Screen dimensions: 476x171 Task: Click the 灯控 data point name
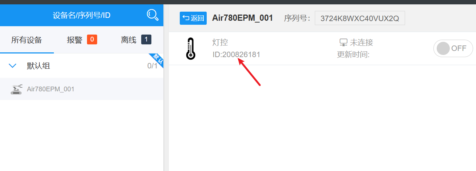point(220,43)
